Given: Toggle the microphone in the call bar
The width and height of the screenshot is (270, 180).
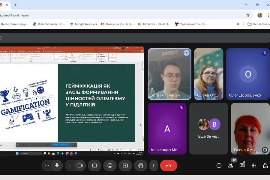Looking at the screenshot, I should [x=57, y=166].
